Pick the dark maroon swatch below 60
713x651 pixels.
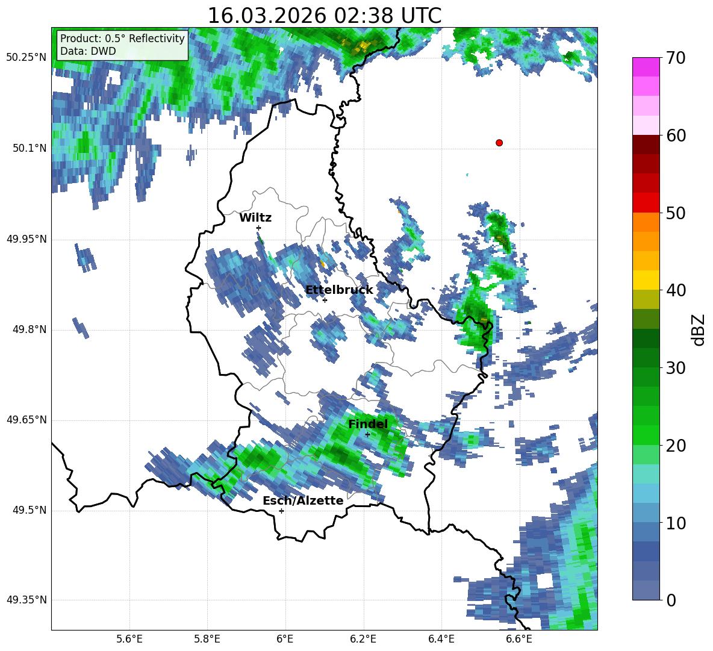click(646, 145)
